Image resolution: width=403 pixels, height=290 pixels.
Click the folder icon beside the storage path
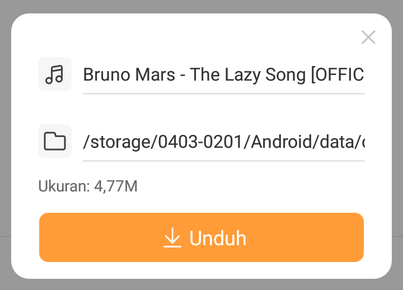click(x=55, y=141)
